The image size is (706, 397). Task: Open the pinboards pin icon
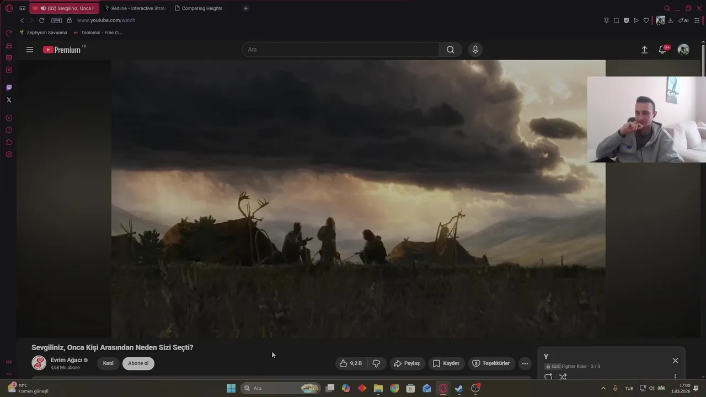point(606,20)
